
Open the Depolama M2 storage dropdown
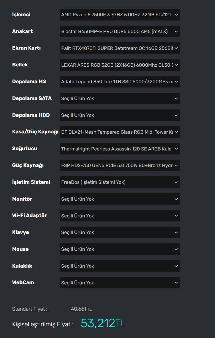[119, 82]
